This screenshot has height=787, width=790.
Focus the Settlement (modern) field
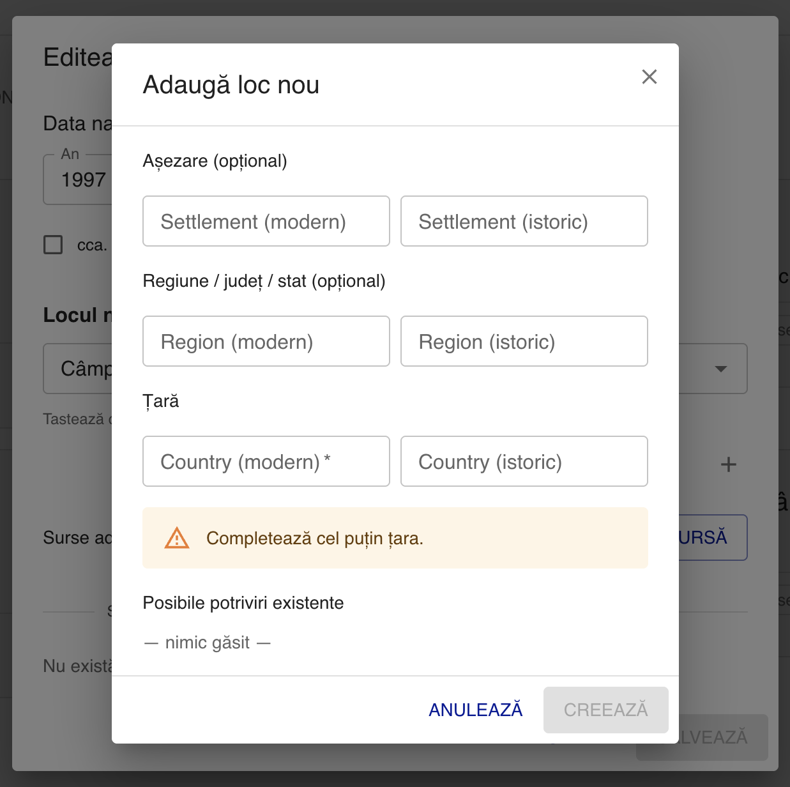tap(266, 221)
